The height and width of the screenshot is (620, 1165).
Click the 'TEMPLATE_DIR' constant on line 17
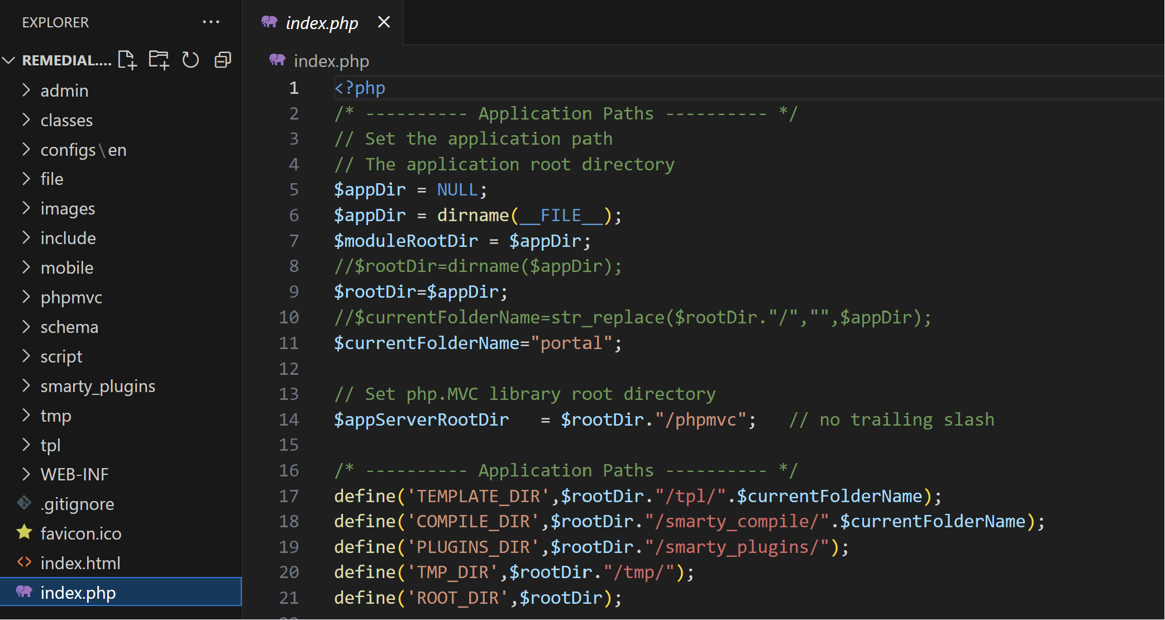point(479,496)
